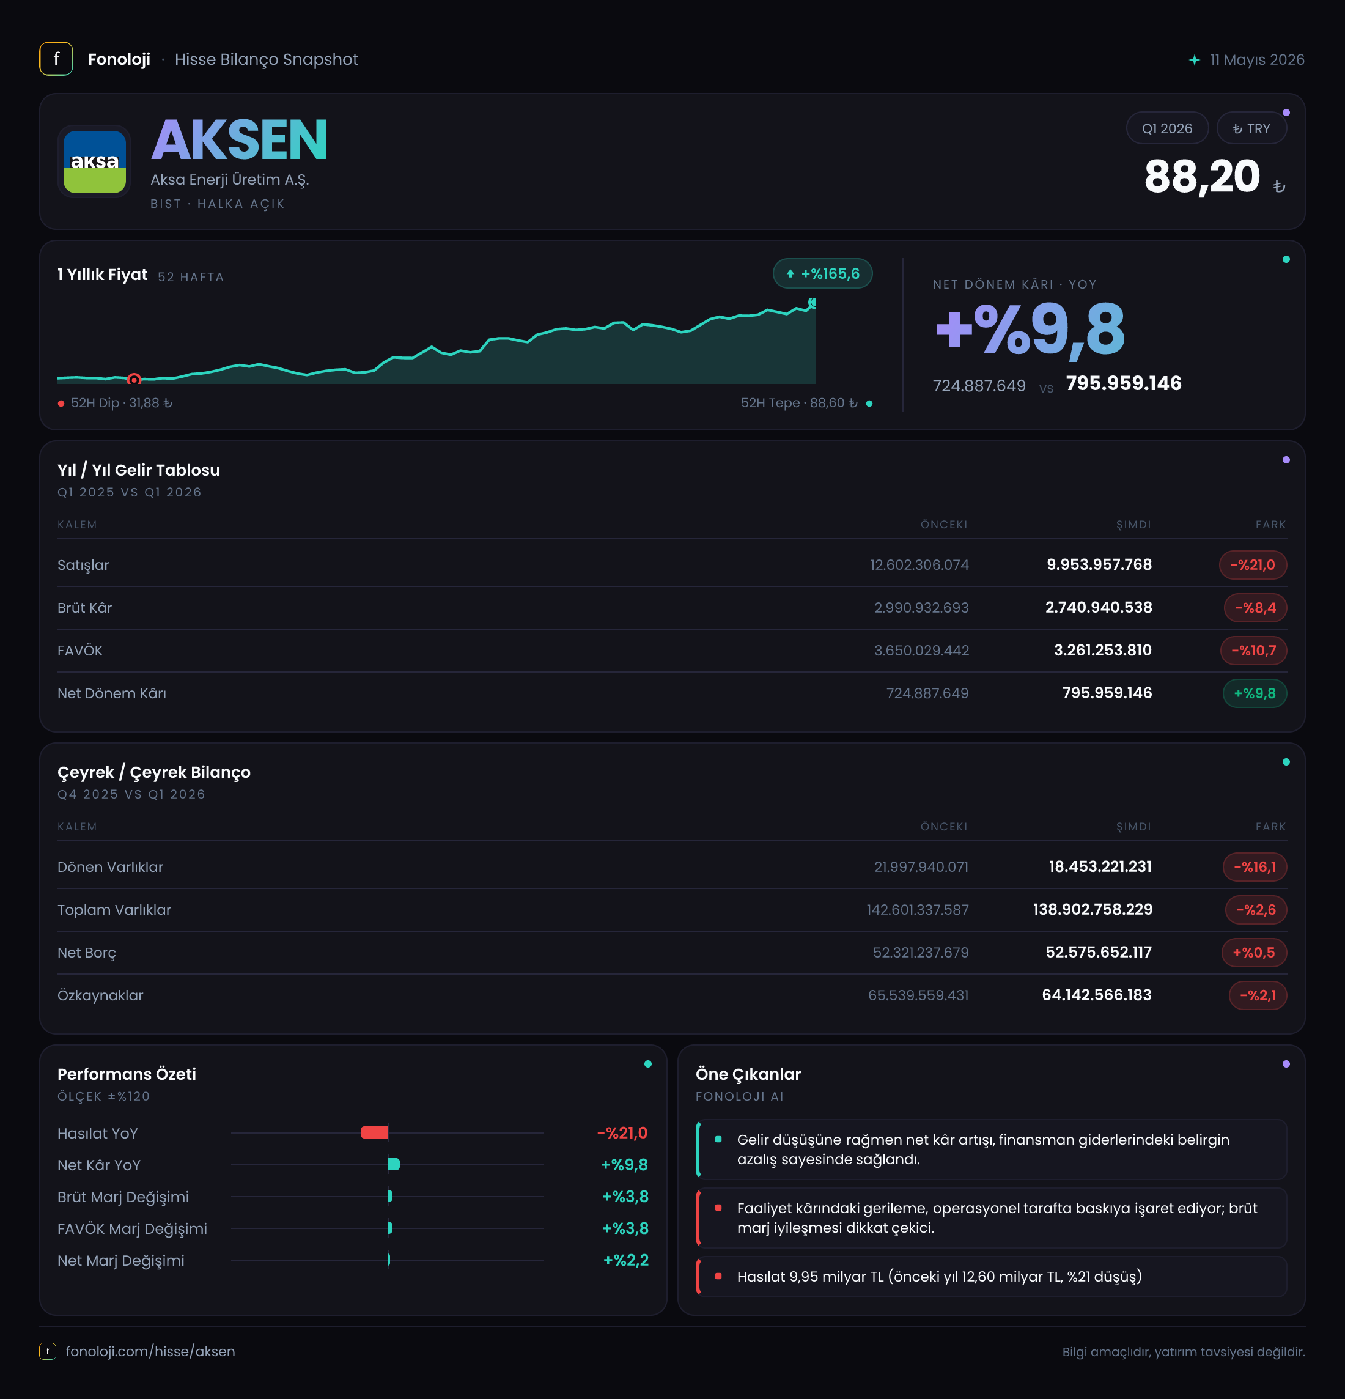Click the -%8,4 badge in Brüt Kâr row
Screen dimensions: 1345x1399
(x=1255, y=607)
